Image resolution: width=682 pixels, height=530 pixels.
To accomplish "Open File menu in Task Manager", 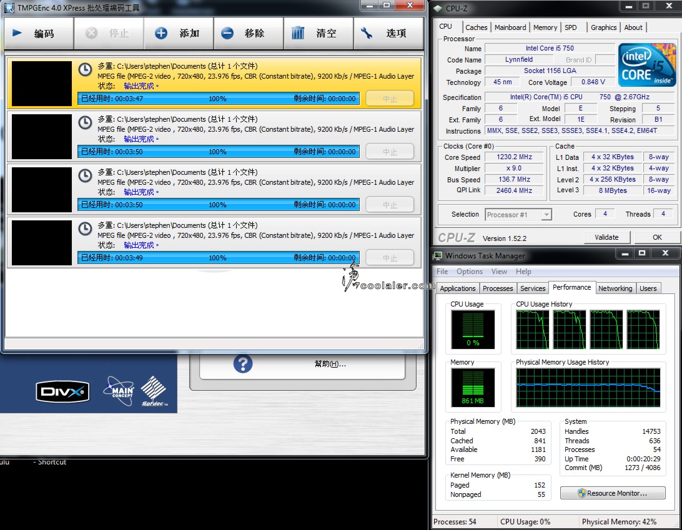I will (442, 272).
